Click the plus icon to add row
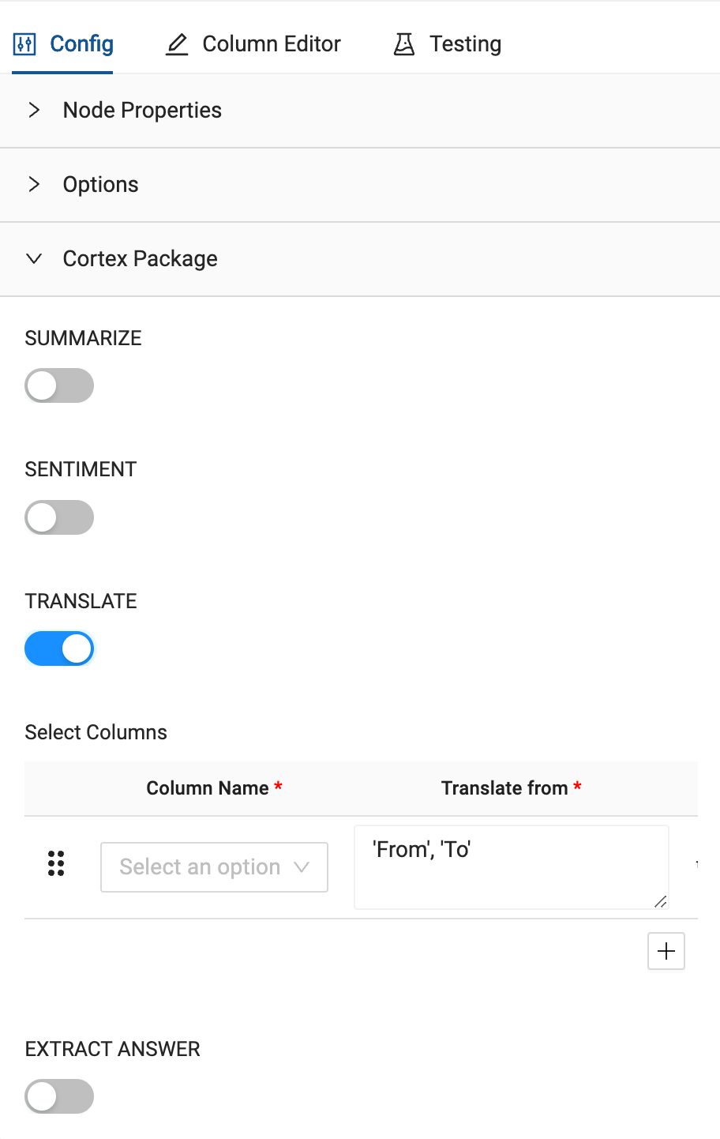The height and width of the screenshot is (1139, 720). (x=666, y=951)
